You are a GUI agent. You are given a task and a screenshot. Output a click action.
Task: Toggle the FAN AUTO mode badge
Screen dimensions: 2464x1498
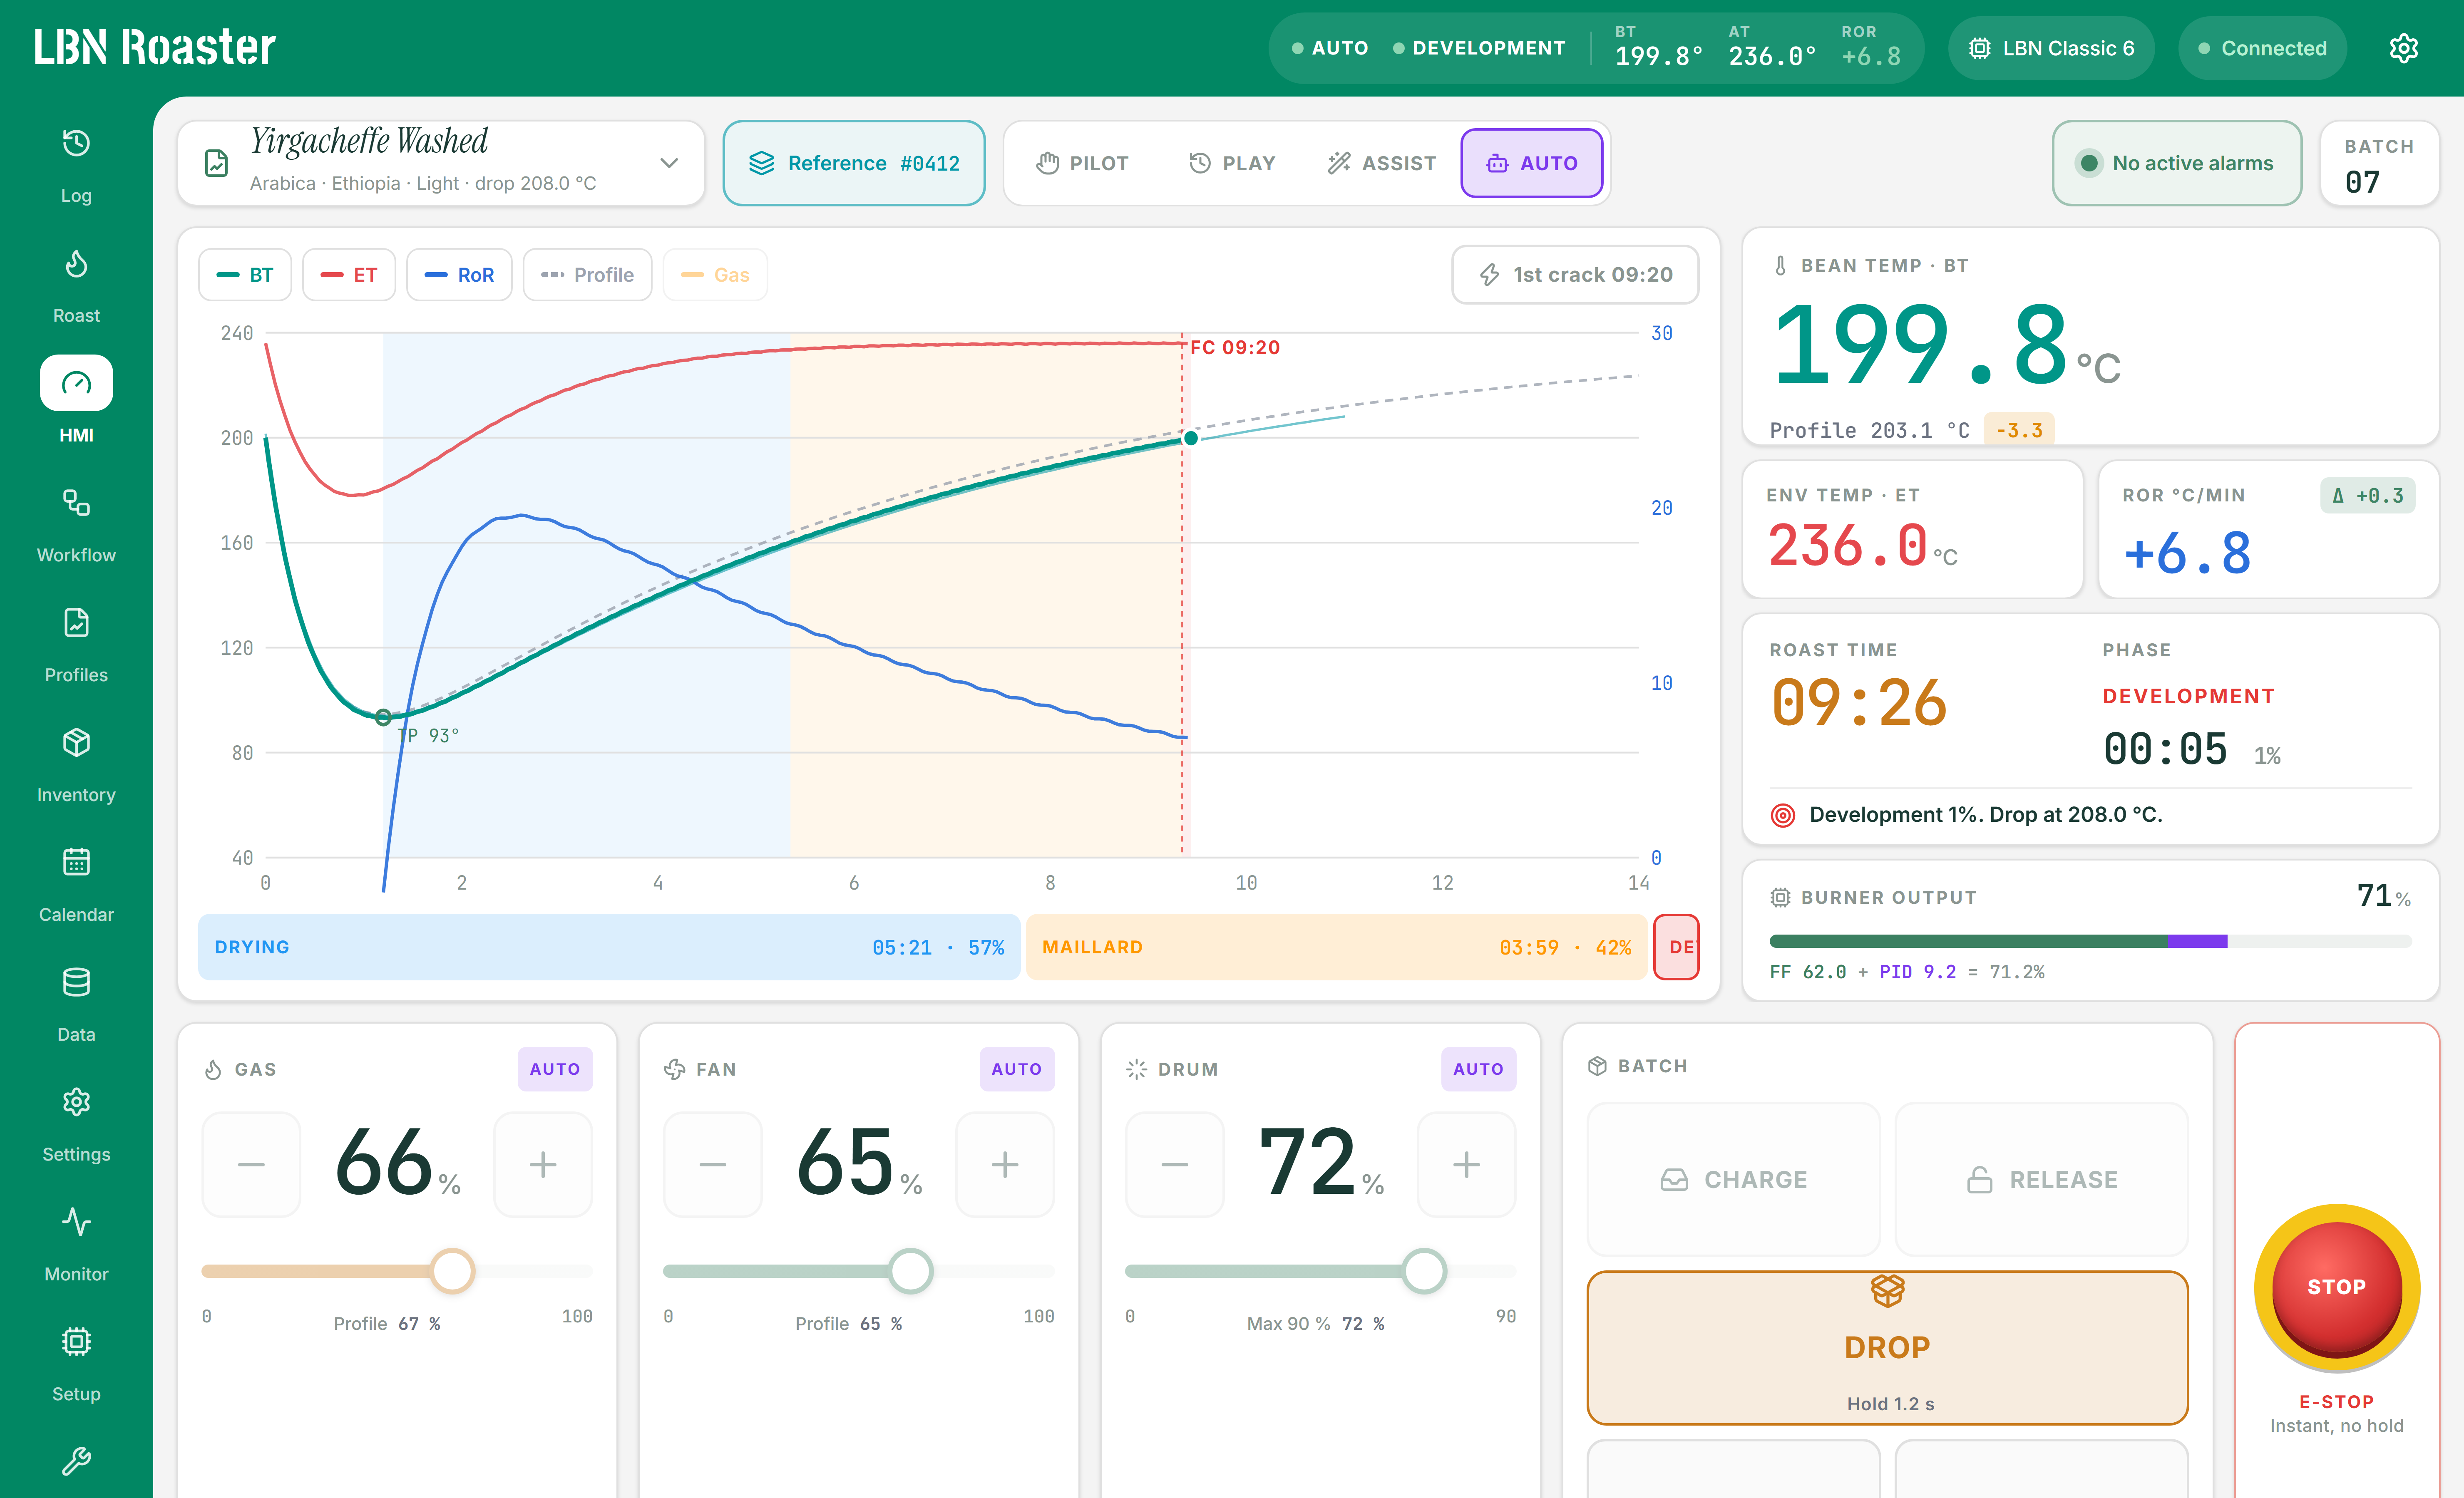[x=1017, y=1069]
